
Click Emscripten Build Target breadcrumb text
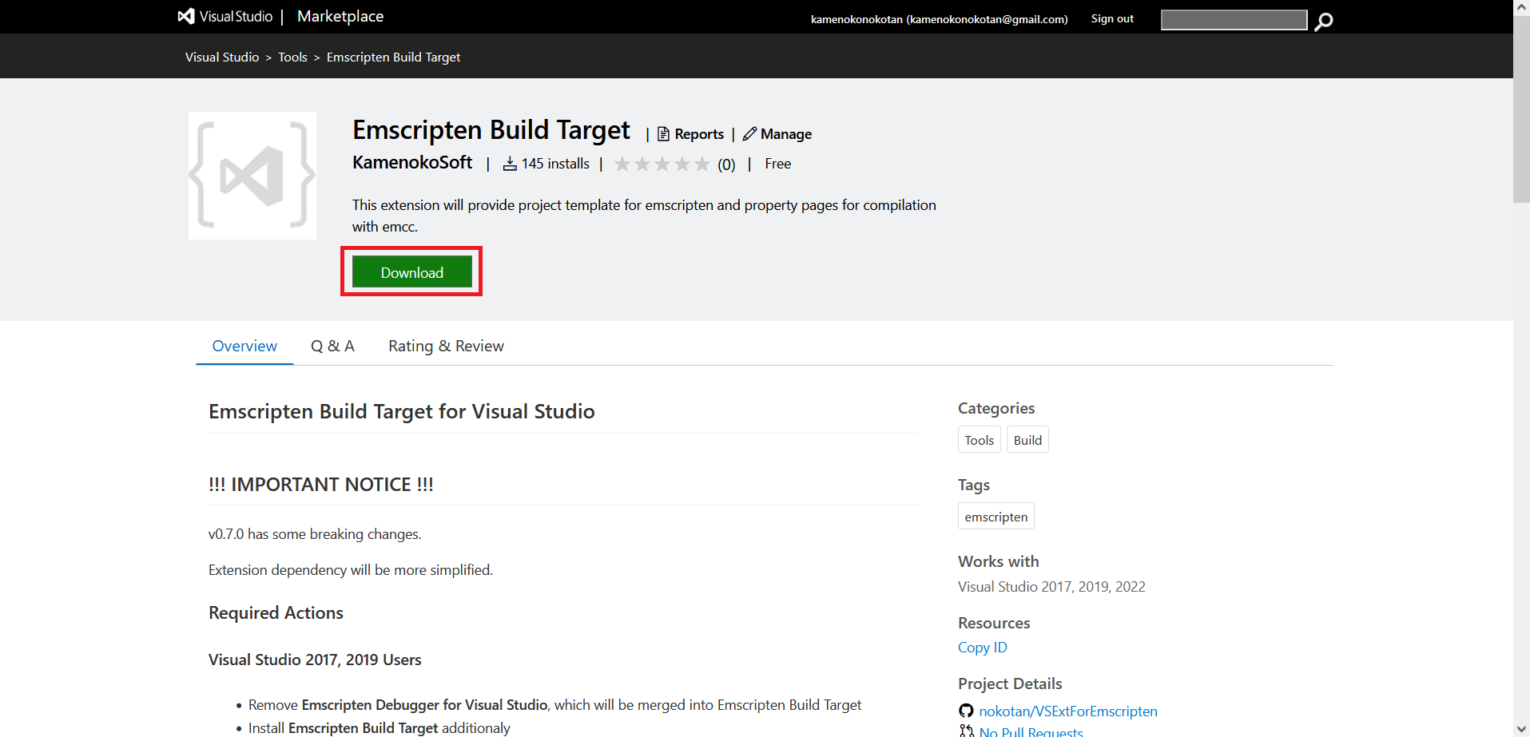(393, 57)
